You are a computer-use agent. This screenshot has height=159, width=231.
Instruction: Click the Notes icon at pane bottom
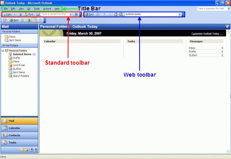click(x=22, y=150)
